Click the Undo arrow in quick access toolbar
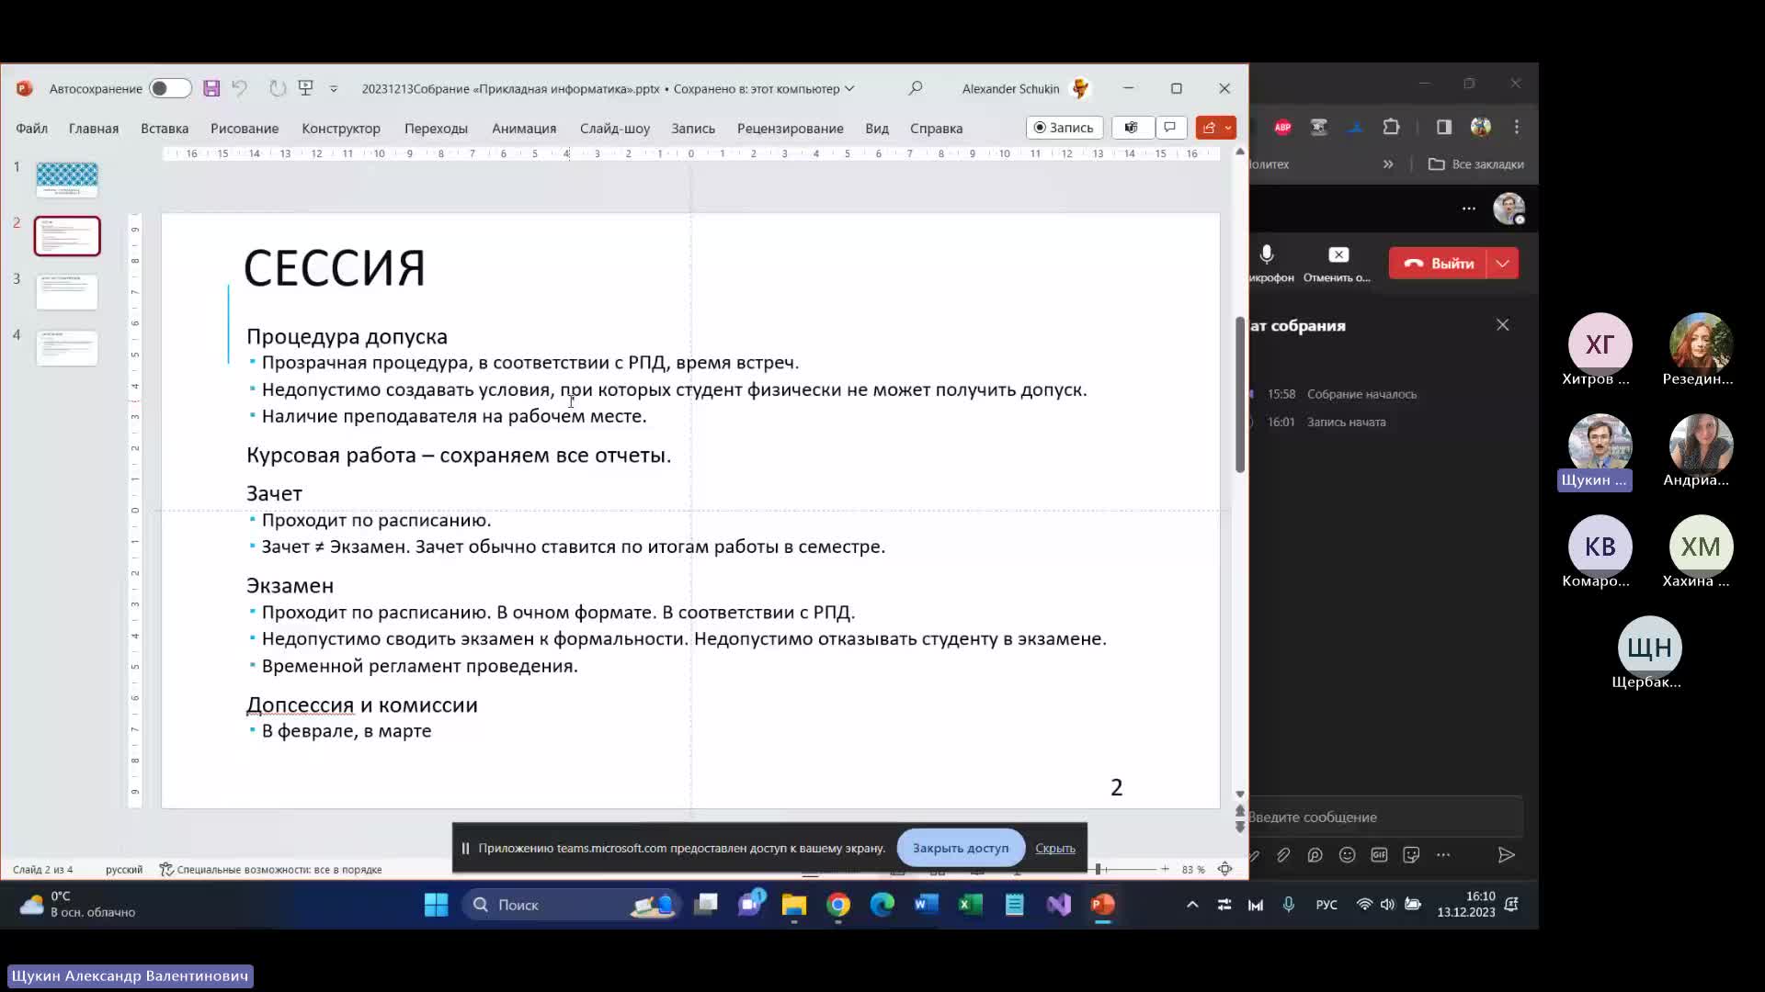The image size is (1765, 992). tap(240, 88)
